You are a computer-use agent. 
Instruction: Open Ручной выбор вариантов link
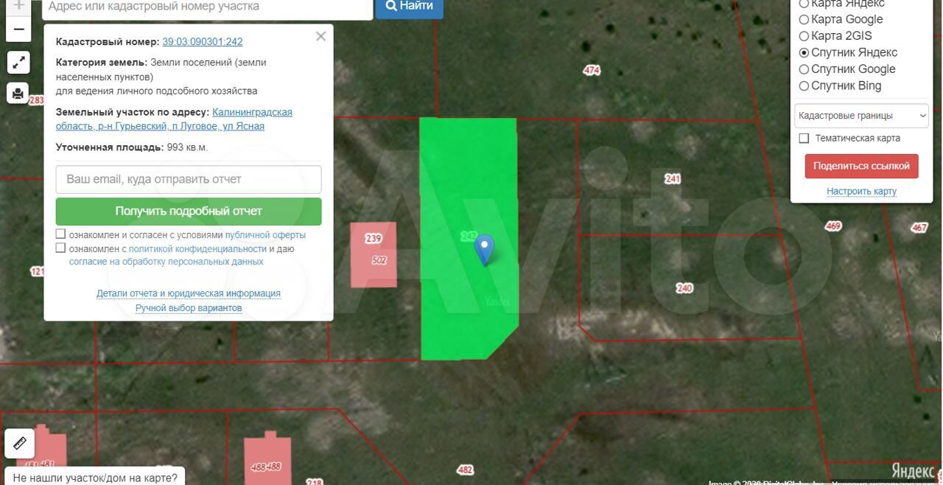[189, 308]
